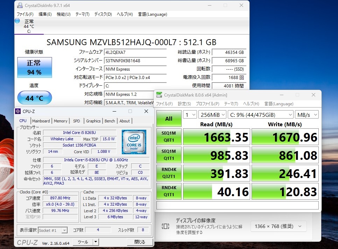Open 設定(S) menu in CrystalDiskMark
The height and width of the screenshot is (249, 338).
tap(184, 104)
